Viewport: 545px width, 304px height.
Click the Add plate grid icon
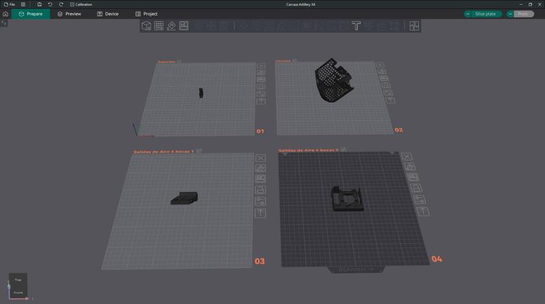(x=159, y=26)
